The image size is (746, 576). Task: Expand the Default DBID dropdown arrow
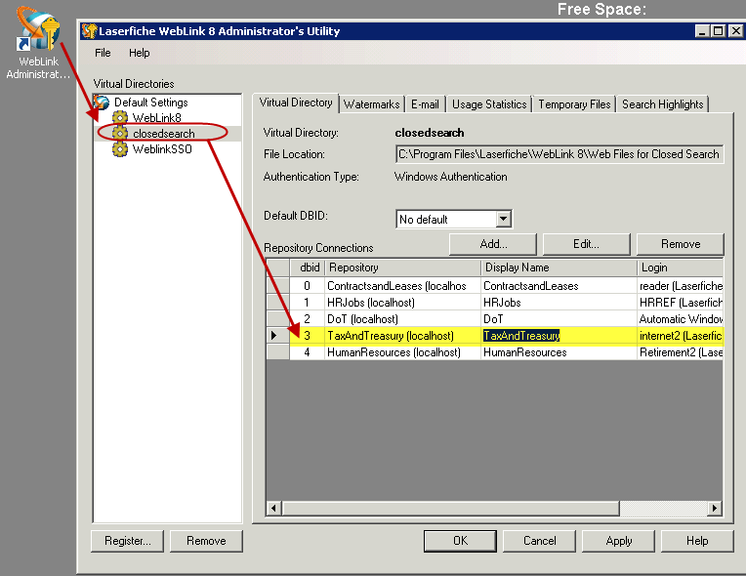pos(504,220)
